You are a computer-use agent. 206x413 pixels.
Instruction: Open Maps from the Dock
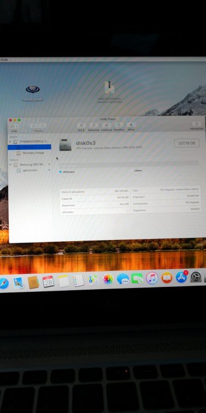tap(93, 280)
